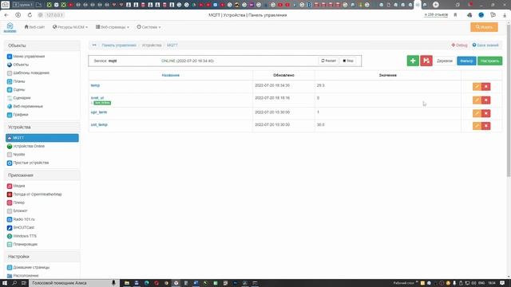This screenshot has height=287, width=511.
Task: Switch to Дерево tree view
Action: coord(445,61)
